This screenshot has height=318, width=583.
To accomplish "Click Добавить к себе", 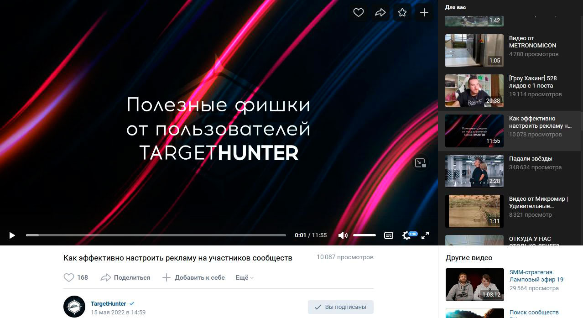I will (194, 277).
